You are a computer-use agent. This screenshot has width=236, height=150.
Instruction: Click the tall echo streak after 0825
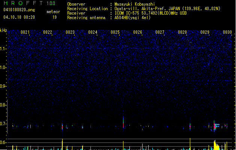[x=123, y=120]
